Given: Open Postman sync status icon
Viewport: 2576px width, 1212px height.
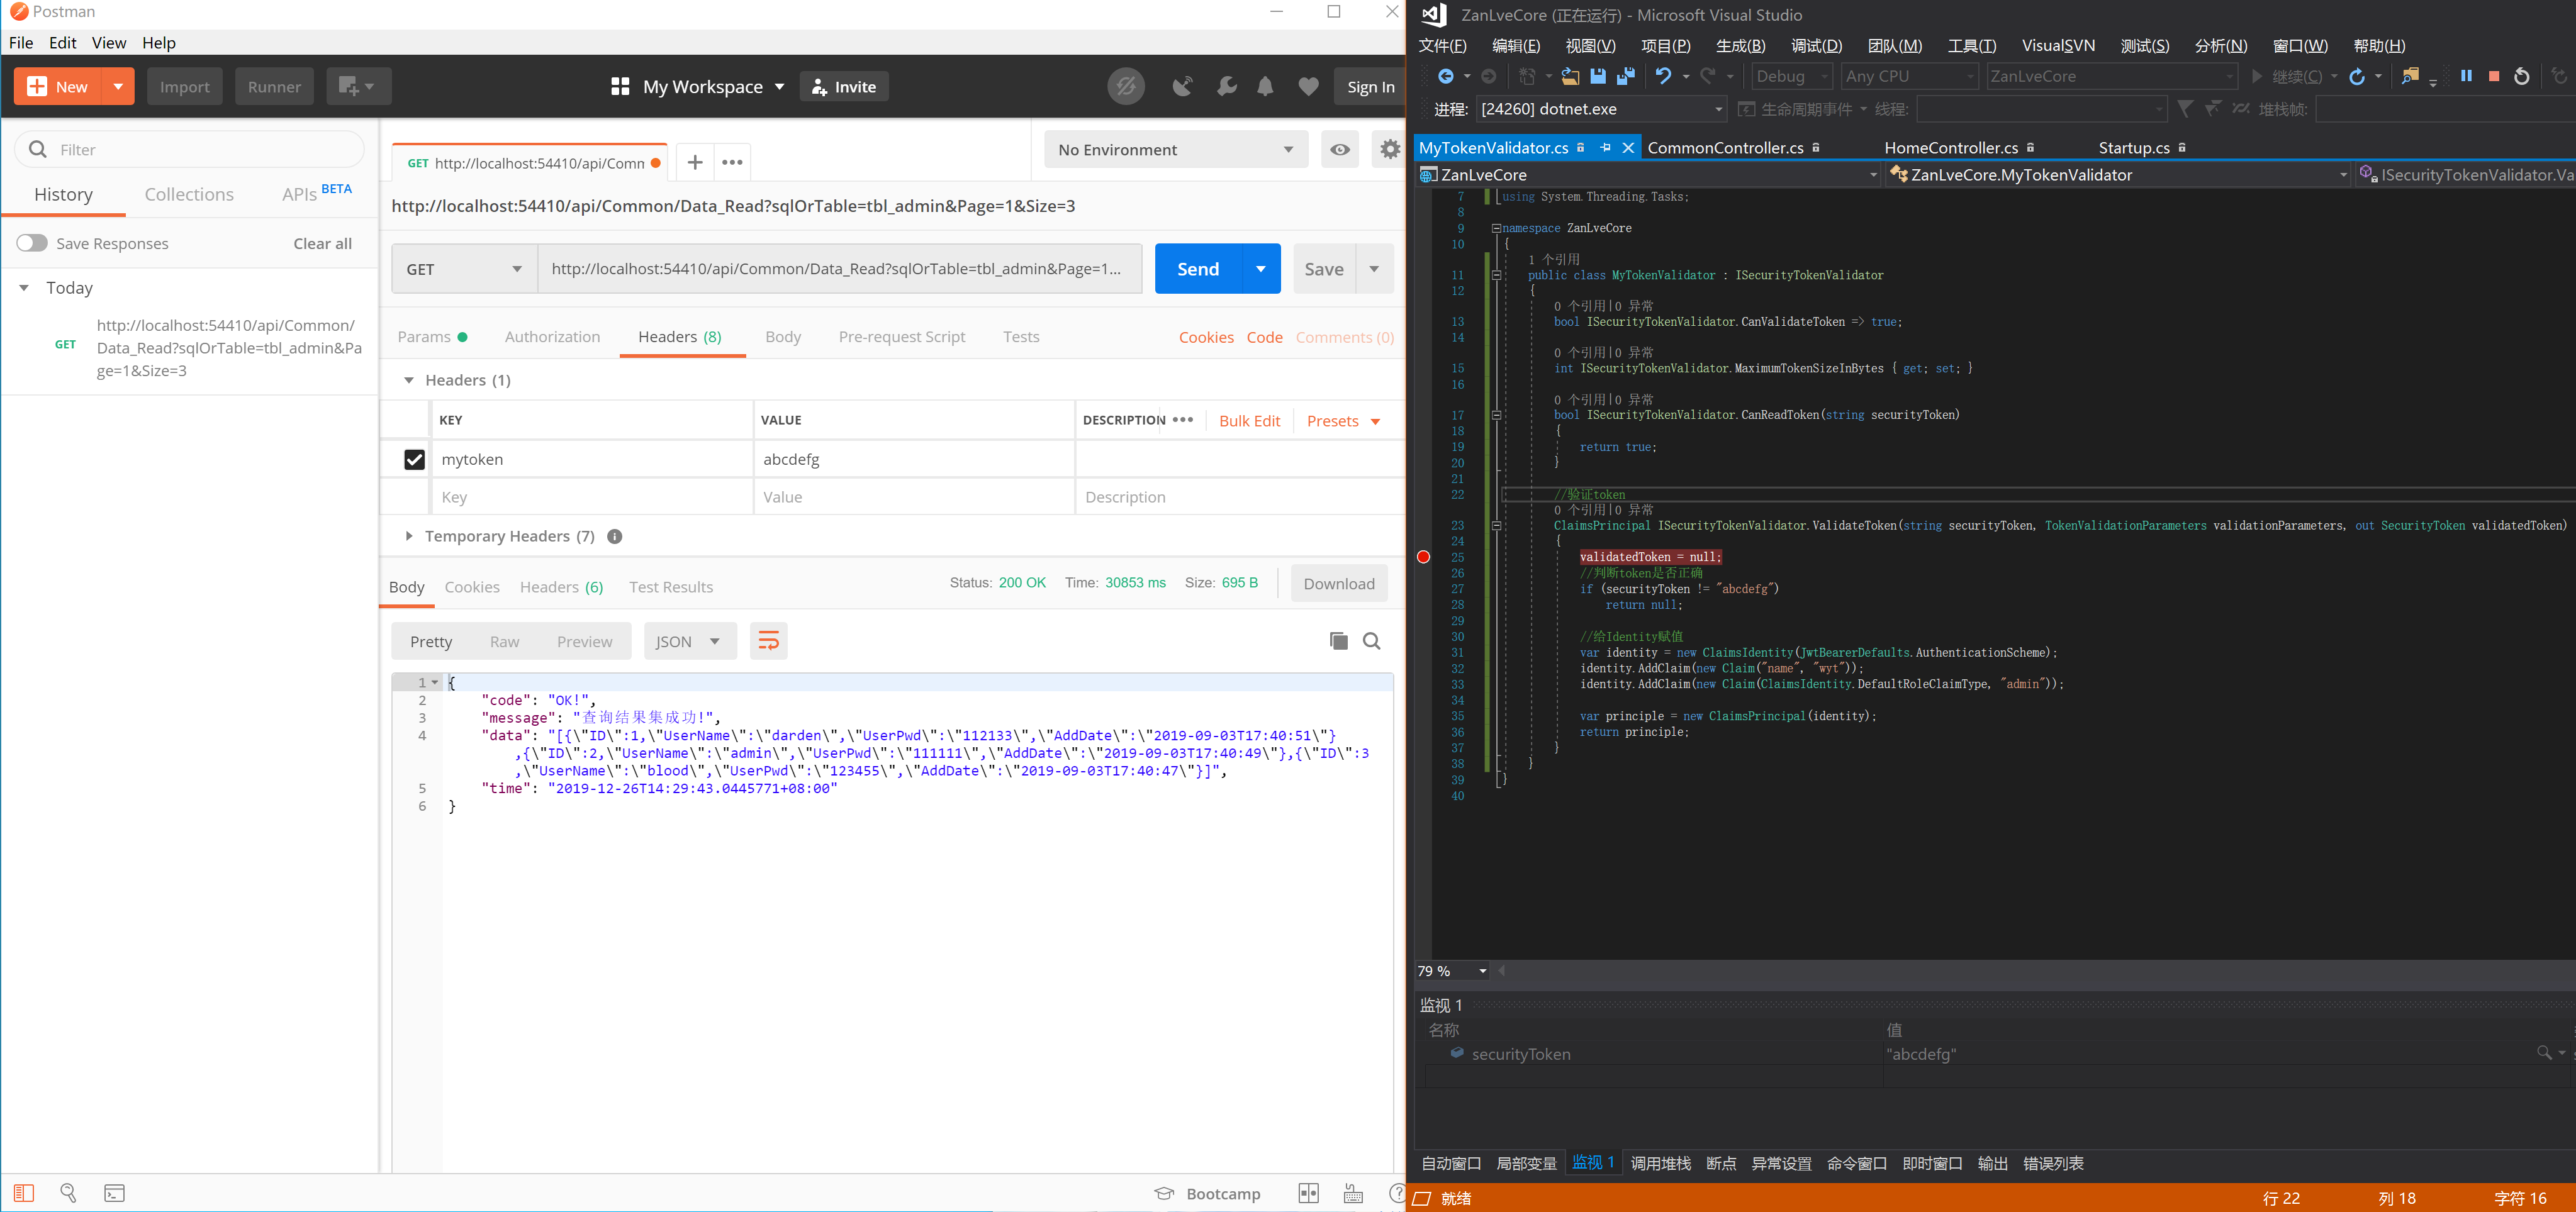Looking at the screenshot, I should tap(1125, 87).
